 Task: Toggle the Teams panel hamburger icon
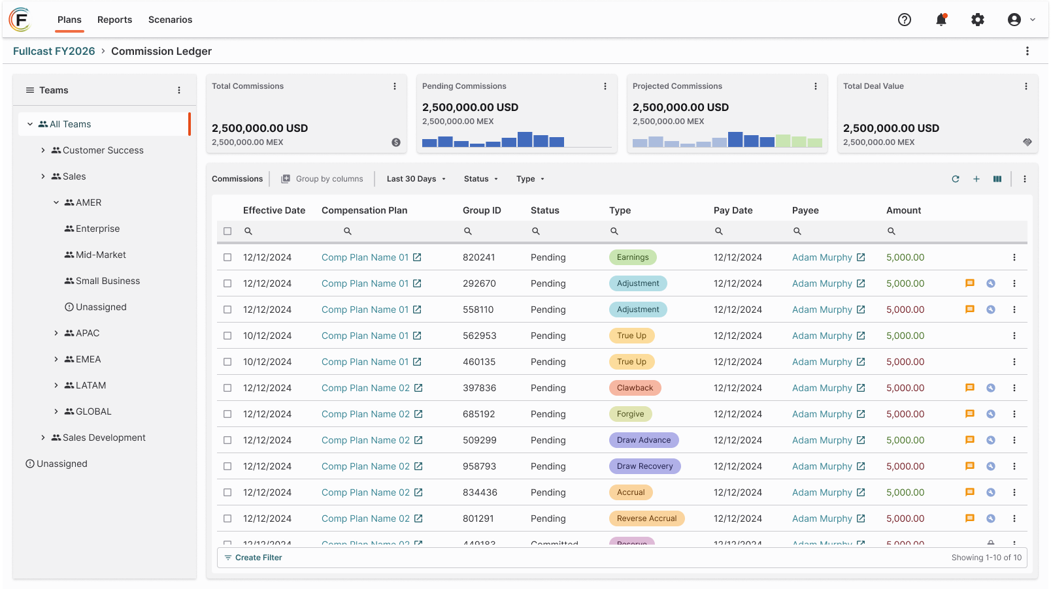point(30,90)
